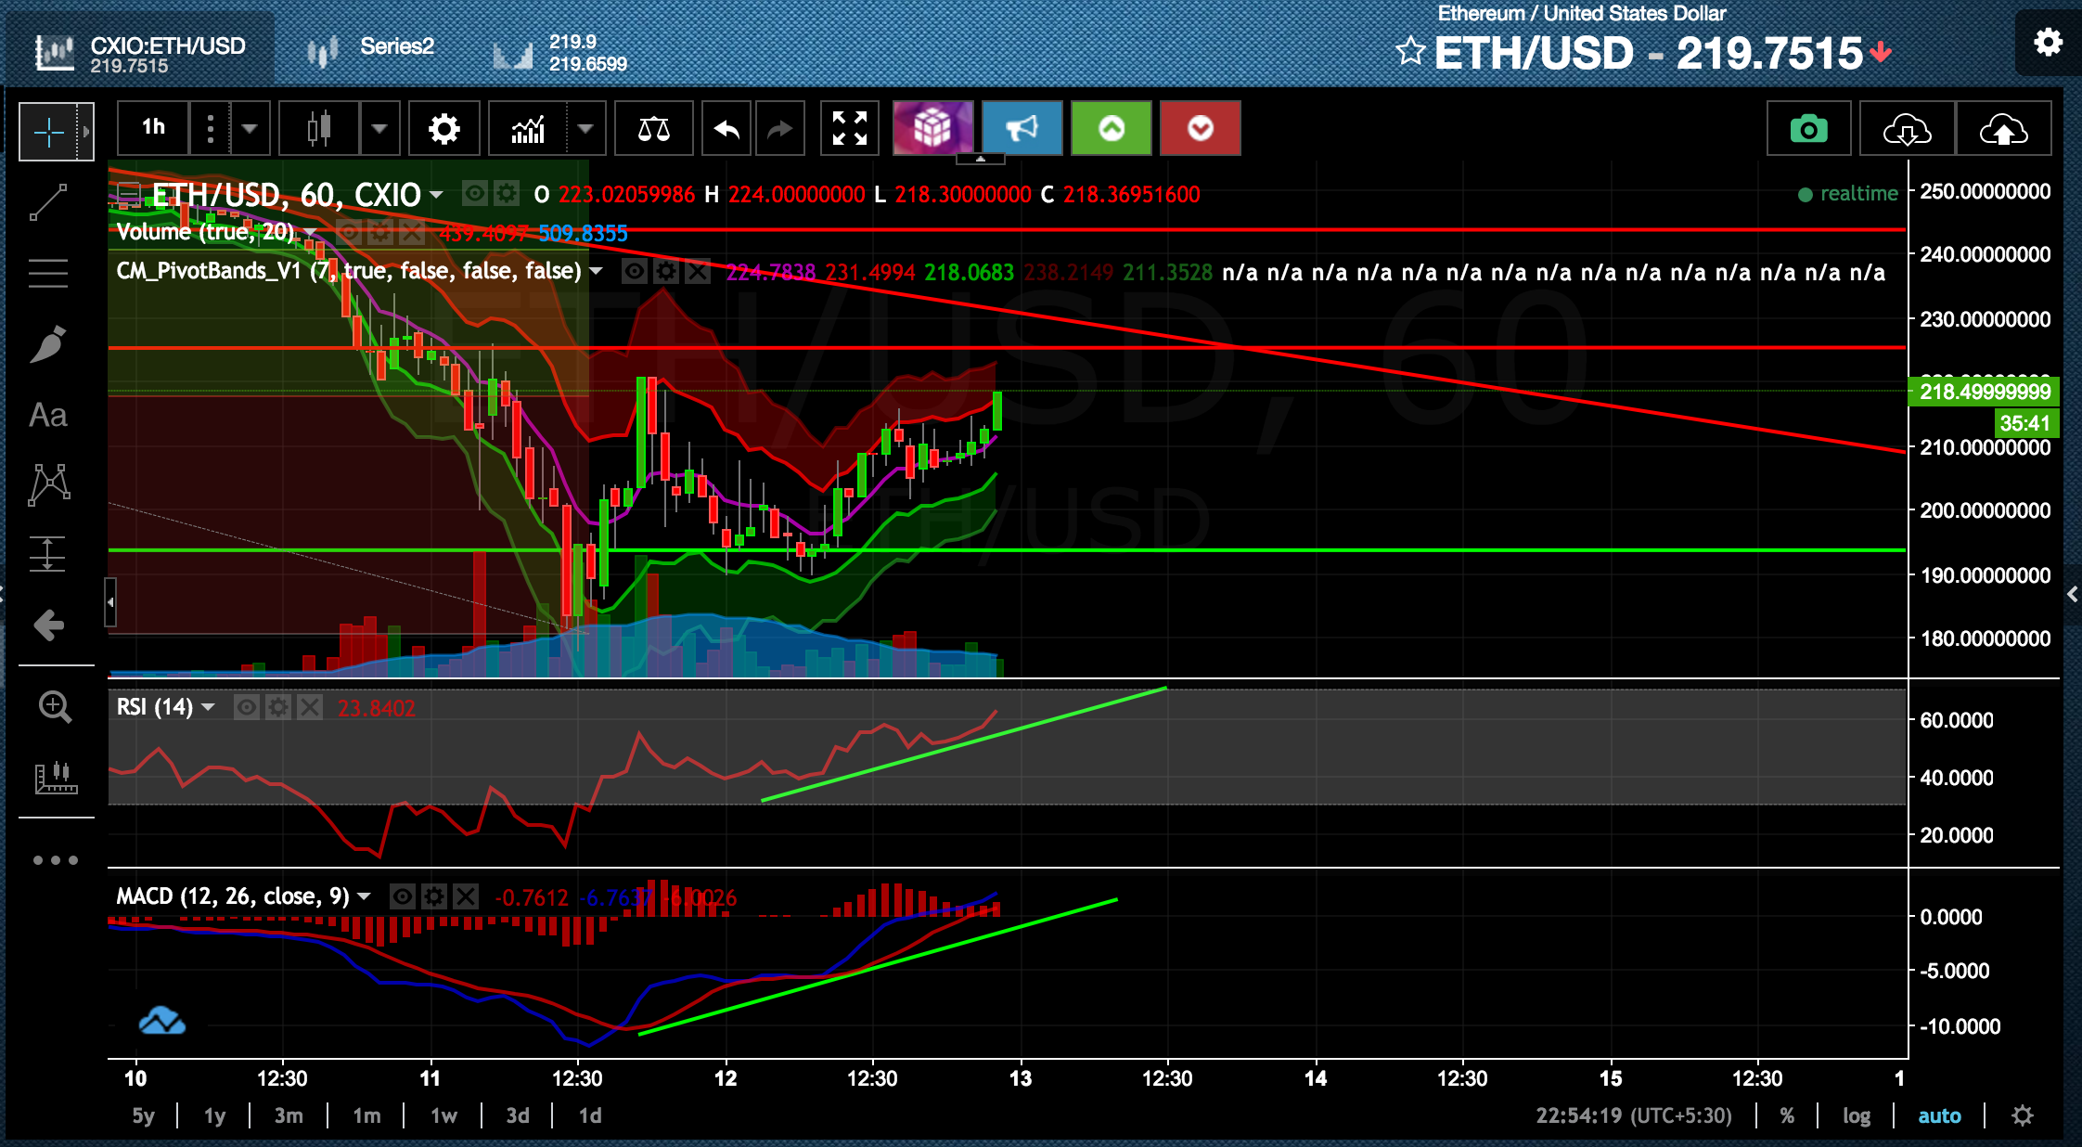Select the 5y date range
The image size is (2082, 1147).
(143, 1115)
